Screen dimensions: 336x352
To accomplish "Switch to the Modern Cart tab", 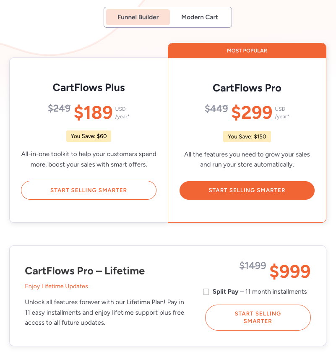I will (x=199, y=17).
